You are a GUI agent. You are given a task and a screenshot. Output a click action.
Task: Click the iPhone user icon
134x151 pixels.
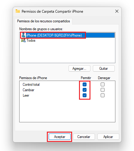pos(23,35)
